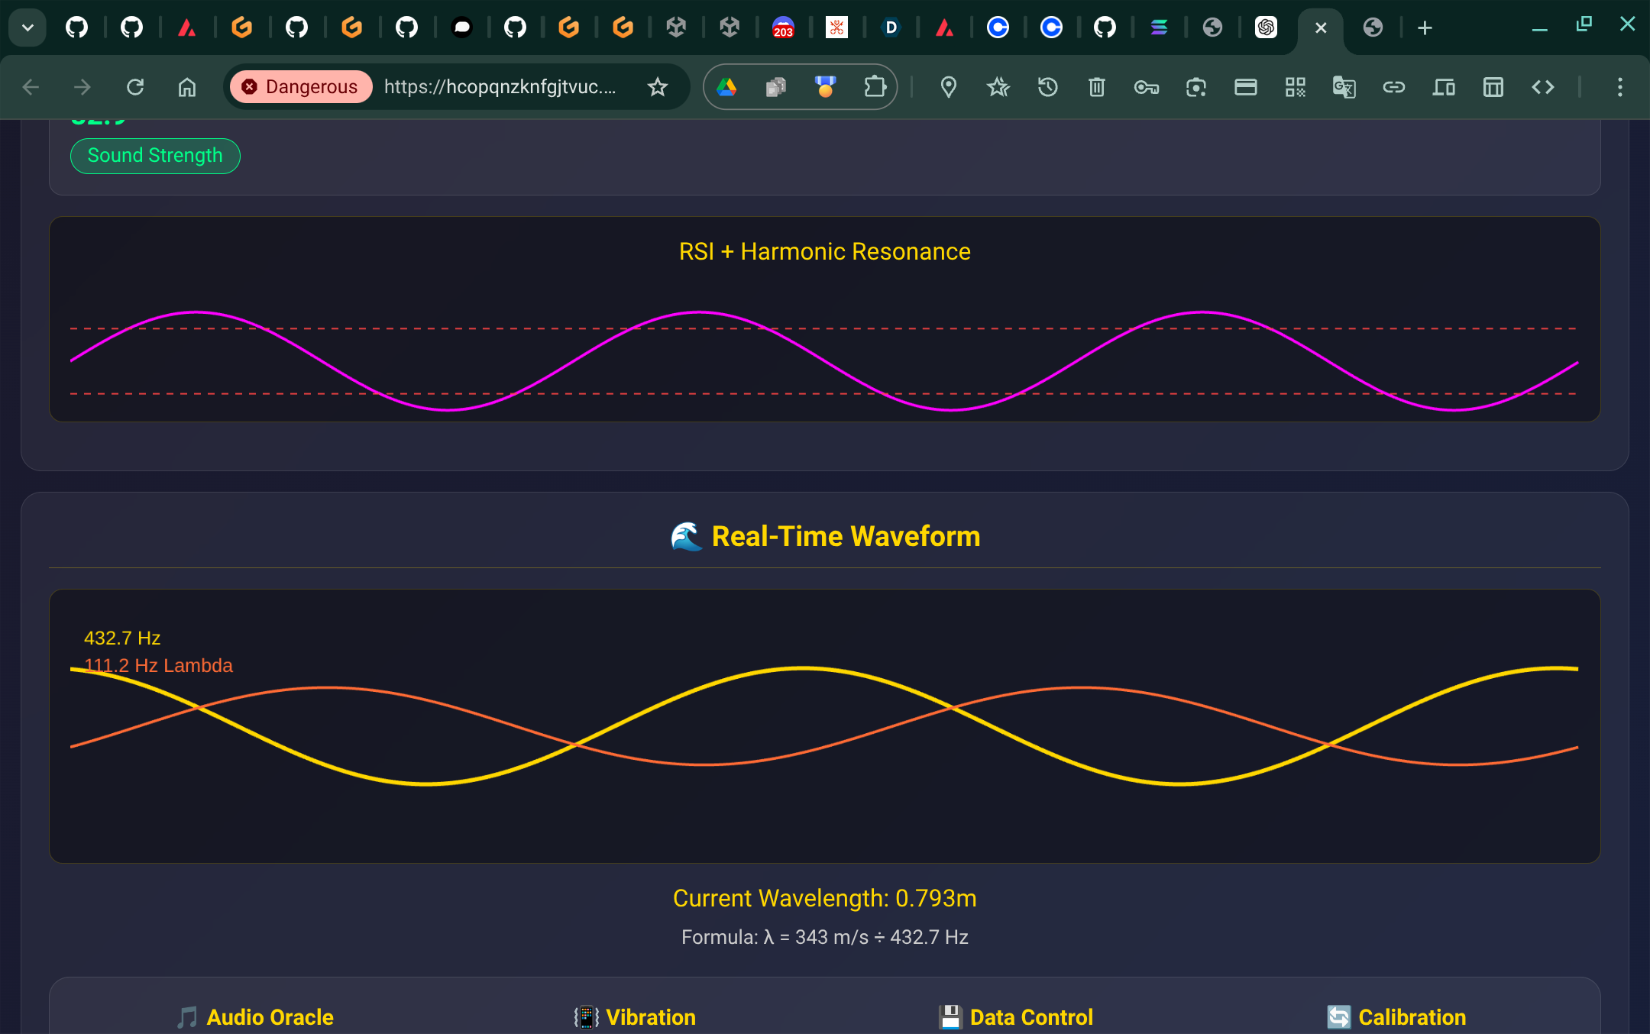Click the Audio Oracle section heading
1650x1034 pixels.
click(x=270, y=1017)
